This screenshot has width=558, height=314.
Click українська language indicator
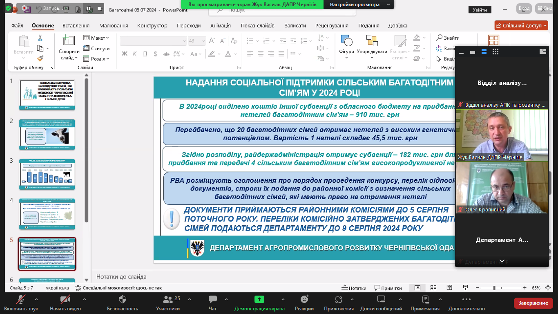(57, 288)
